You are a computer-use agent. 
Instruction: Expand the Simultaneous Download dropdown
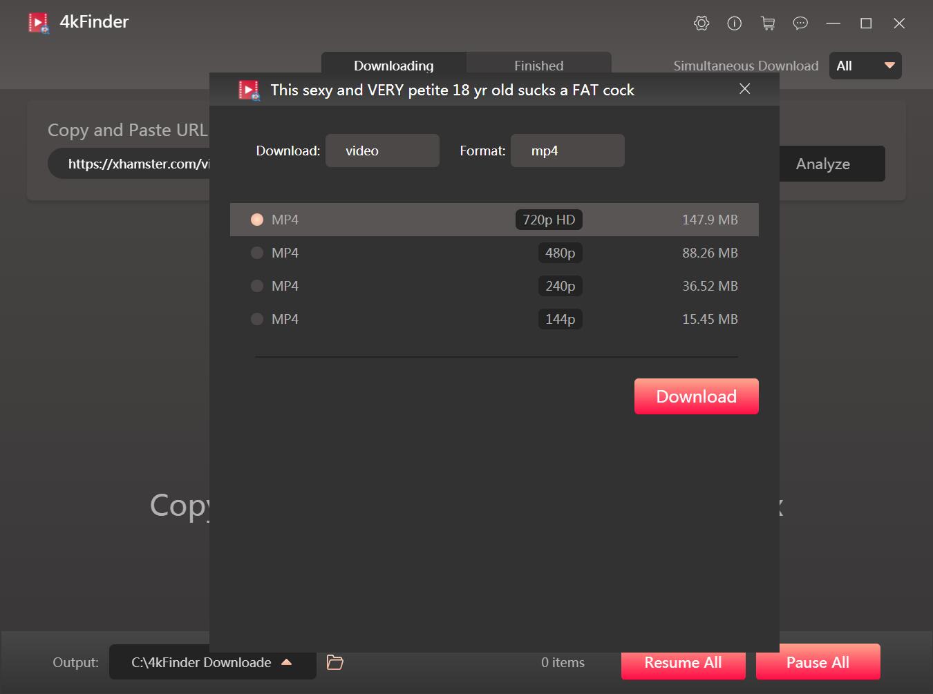(x=865, y=66)
